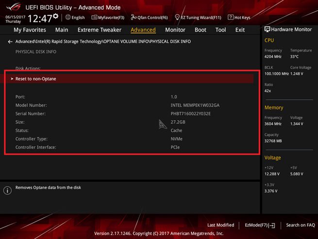Image resolution: width=318 pixels, height=239 pixels.
Task: Click the breadcrumb path text
Action: (x=103, y=41)
